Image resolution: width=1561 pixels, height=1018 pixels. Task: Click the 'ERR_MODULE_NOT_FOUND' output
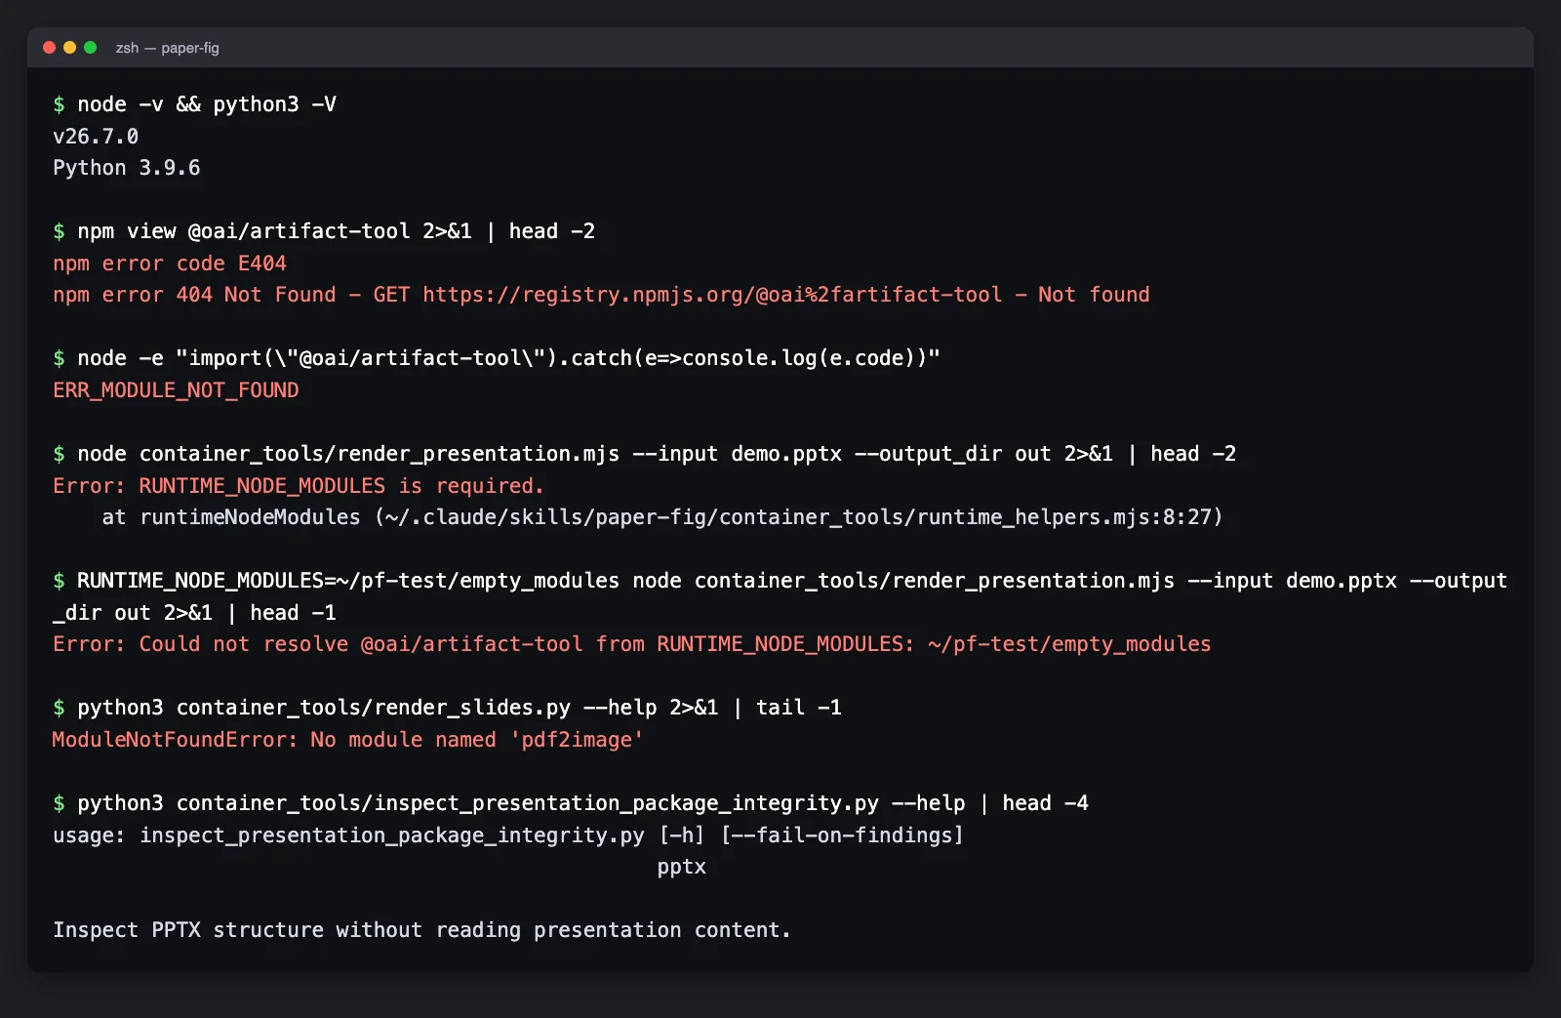176,390
